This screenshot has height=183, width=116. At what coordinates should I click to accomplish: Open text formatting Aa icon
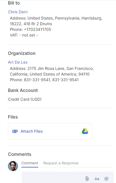(x=97, y=179)
